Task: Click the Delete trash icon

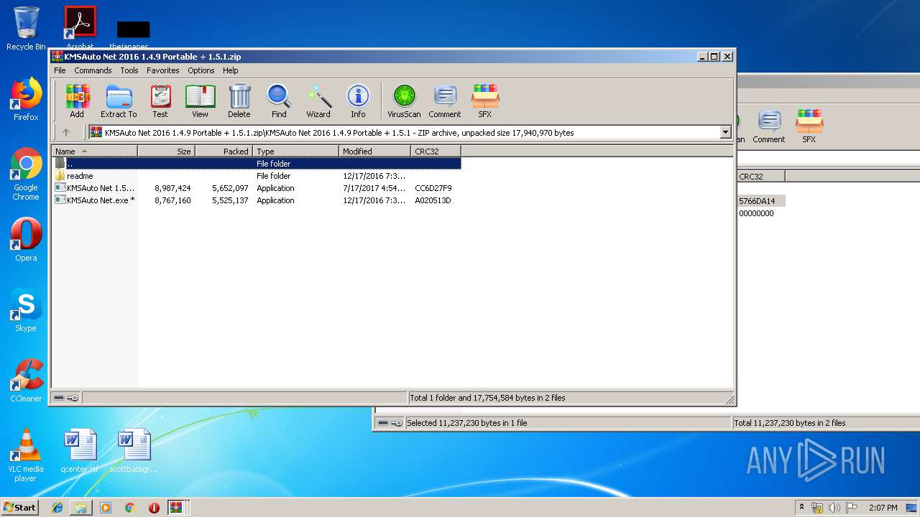Action: [239, 101]
